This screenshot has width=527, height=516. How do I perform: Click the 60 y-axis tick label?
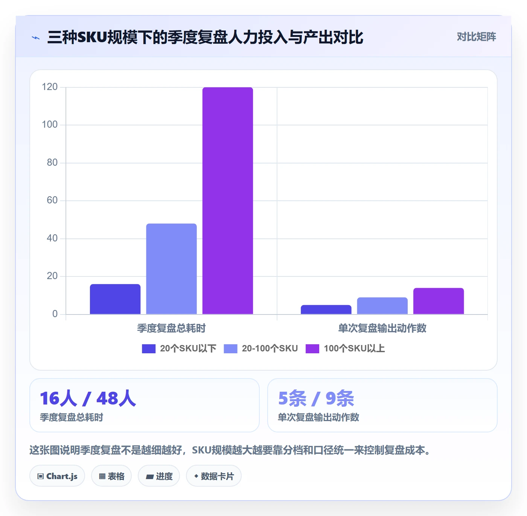point(52,200)
